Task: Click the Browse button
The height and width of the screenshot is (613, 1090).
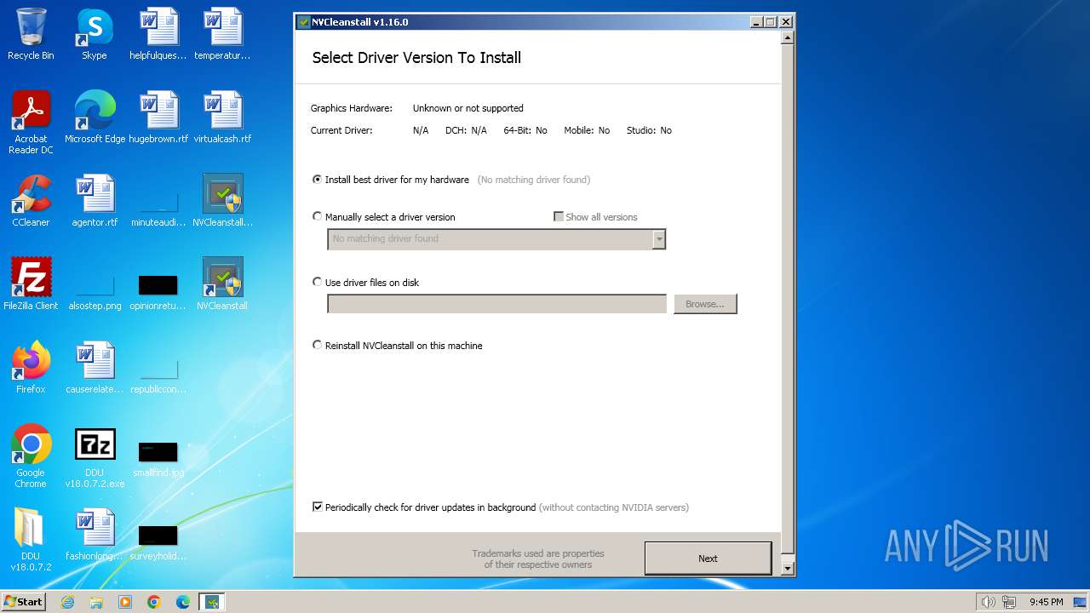Action: [x=705, y=304]
